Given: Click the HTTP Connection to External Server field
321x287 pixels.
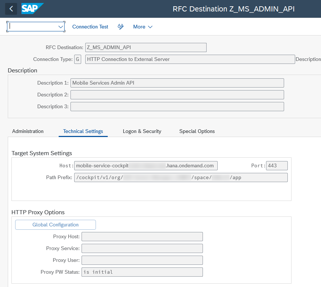Looking at the screenshot, I should 190,59.
